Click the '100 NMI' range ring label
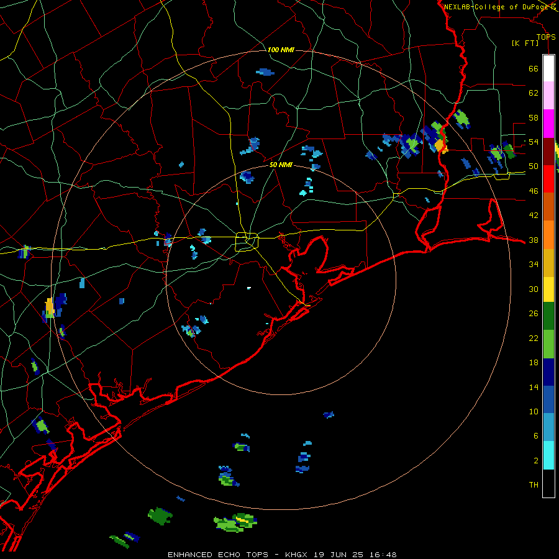This screenshot has width=559, height=559. pyautogui.click(x=281, y=50)
